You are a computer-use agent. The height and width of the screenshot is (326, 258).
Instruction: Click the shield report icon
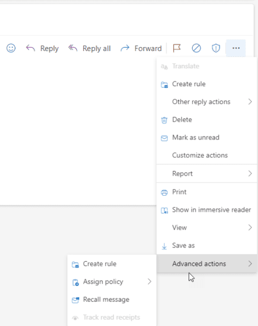(216, 48)
